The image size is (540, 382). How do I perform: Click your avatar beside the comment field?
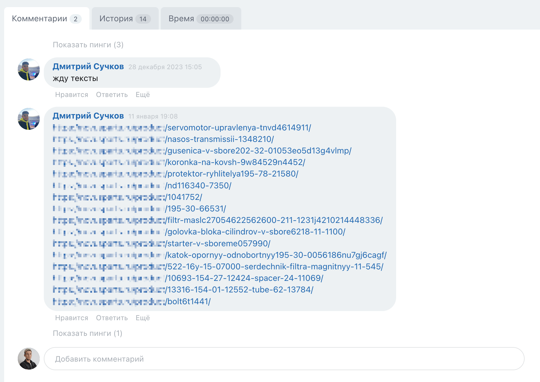click(29, 359)
